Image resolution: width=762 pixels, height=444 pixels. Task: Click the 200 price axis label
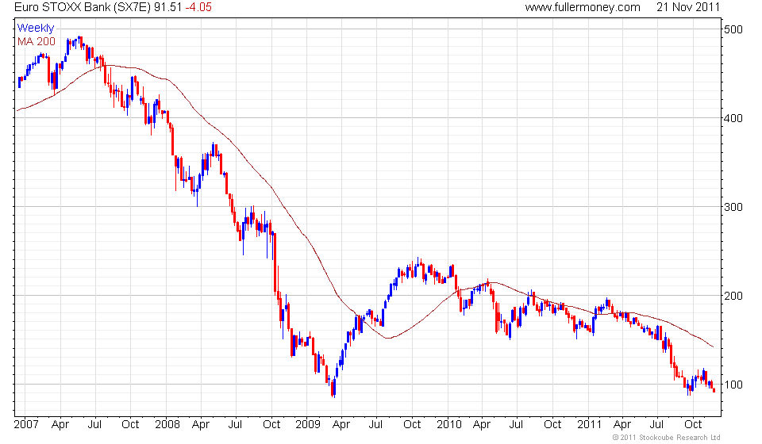pyautogui.click(x=733, y=296)
